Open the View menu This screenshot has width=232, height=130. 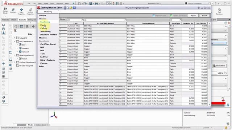40,3
